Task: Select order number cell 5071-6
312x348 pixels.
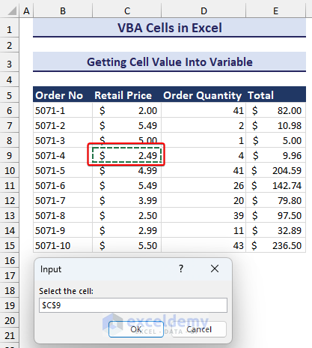Action: coord(63,185)
